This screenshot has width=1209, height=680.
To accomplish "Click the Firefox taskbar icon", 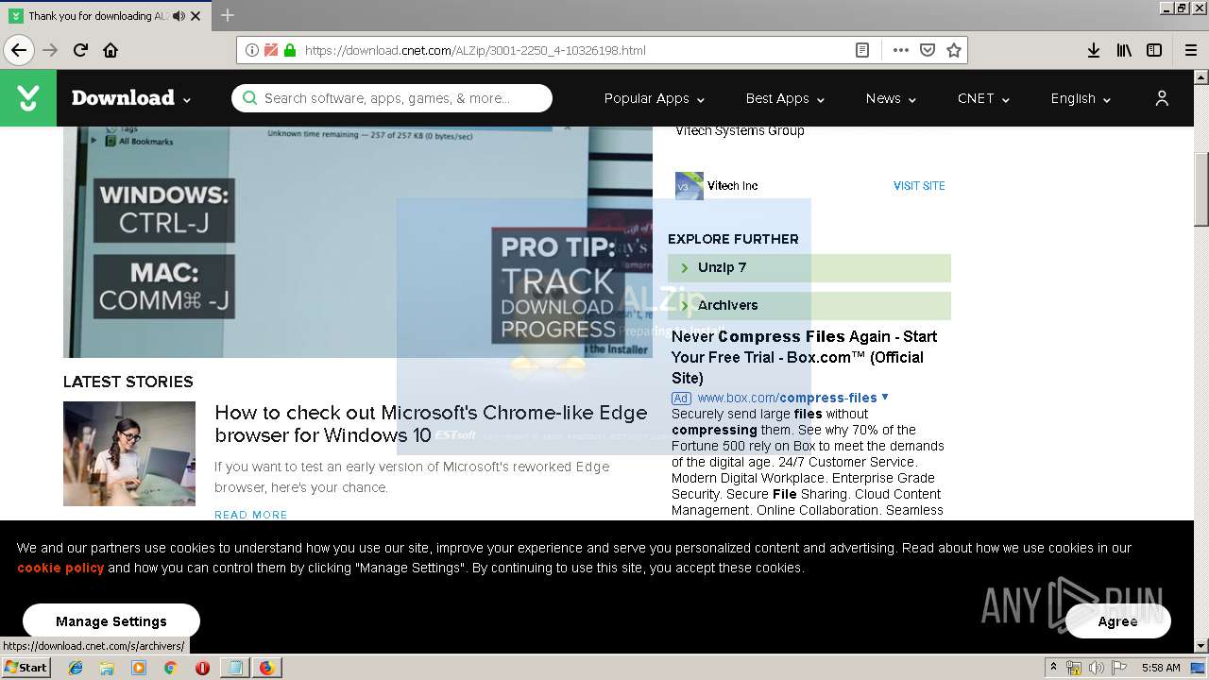I will 266,668.
